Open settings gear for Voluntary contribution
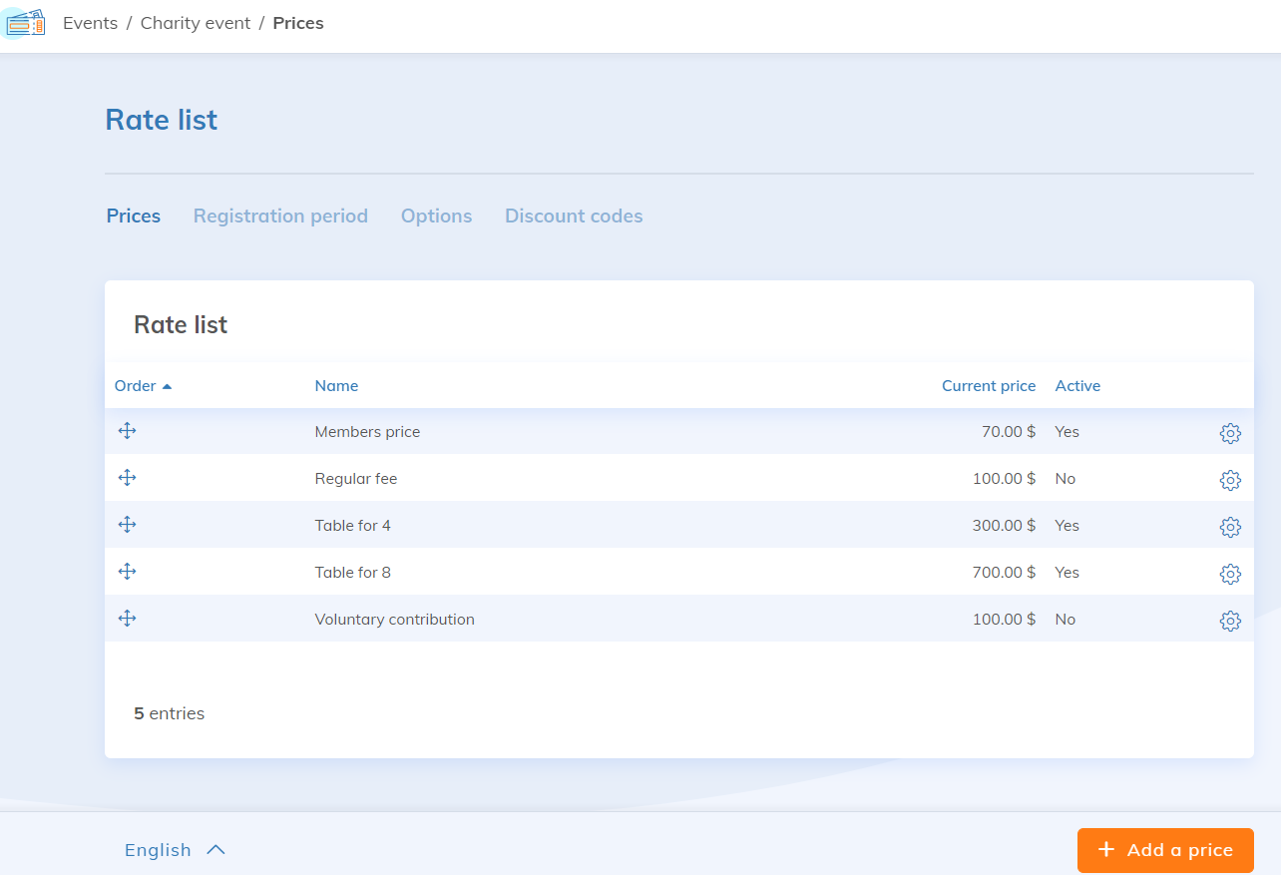This screenshot has width=1281, height=875. [1230, 621]
